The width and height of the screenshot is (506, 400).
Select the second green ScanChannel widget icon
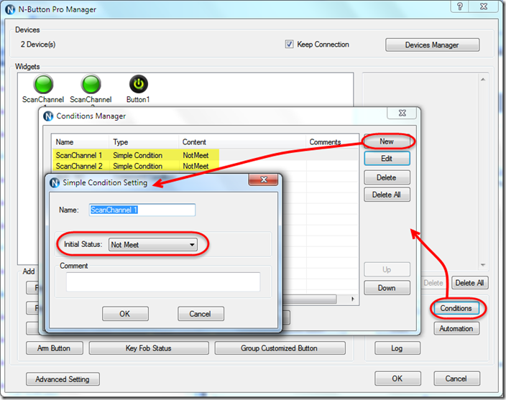click(x=91, y=84)
